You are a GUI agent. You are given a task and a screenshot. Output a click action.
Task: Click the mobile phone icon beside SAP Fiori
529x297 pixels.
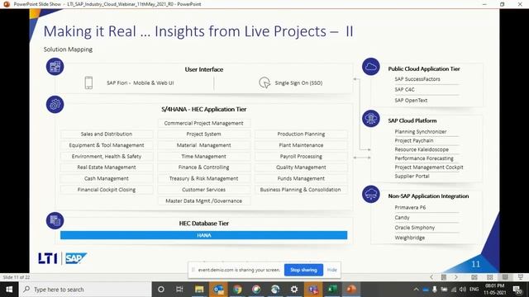(x=88, y=82)
